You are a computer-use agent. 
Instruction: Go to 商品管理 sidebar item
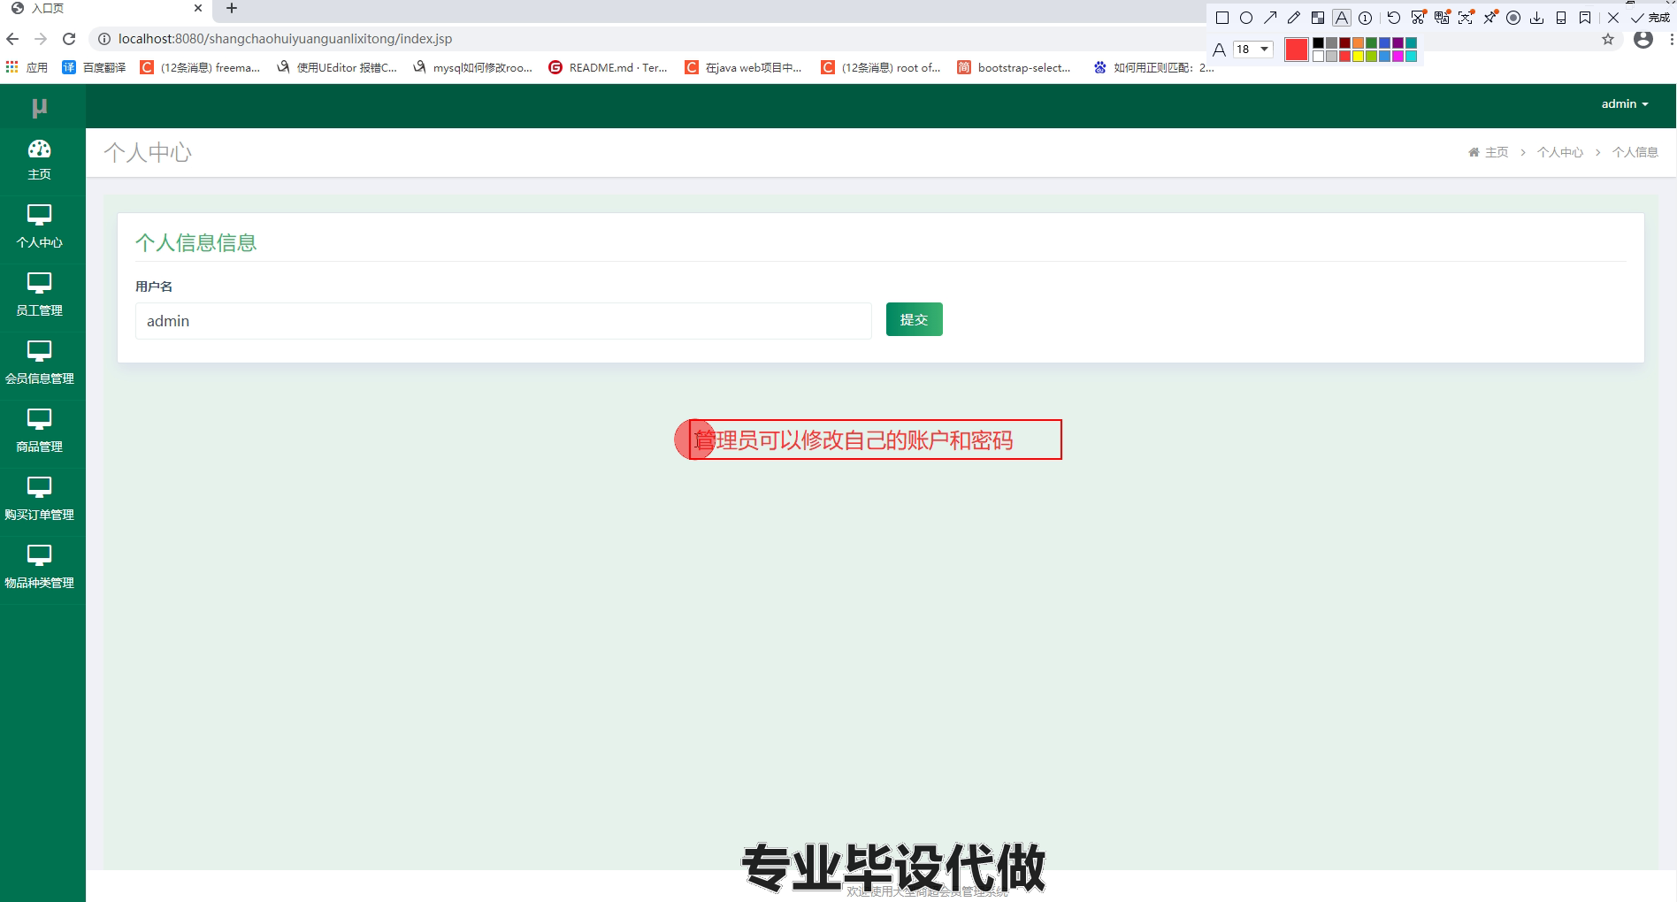click(40, 432)
